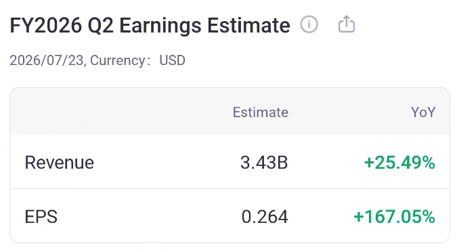Tap the share icon next to title
This screenshot has width=459, height=250.
coord(347,24)
